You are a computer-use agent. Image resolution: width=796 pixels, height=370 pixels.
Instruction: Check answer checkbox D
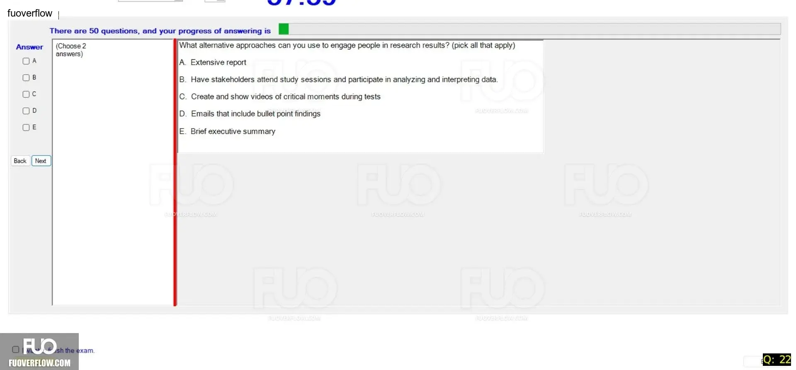(26, 111)
